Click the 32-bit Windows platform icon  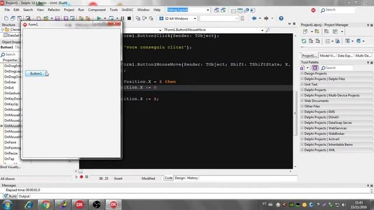coord(161,18)
